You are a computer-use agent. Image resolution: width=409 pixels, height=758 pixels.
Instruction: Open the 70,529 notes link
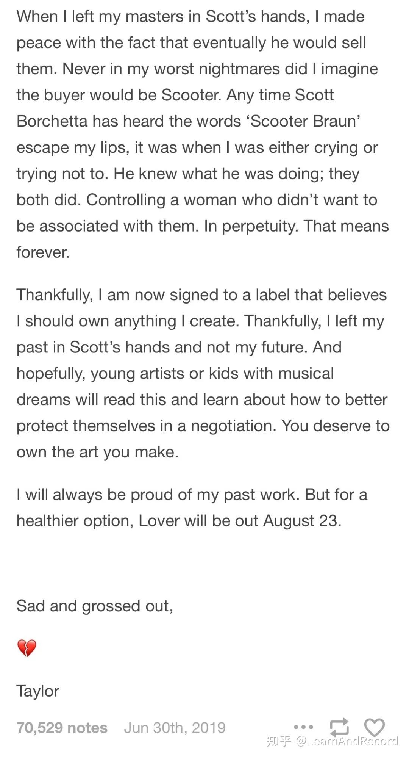tap(62, 728)
